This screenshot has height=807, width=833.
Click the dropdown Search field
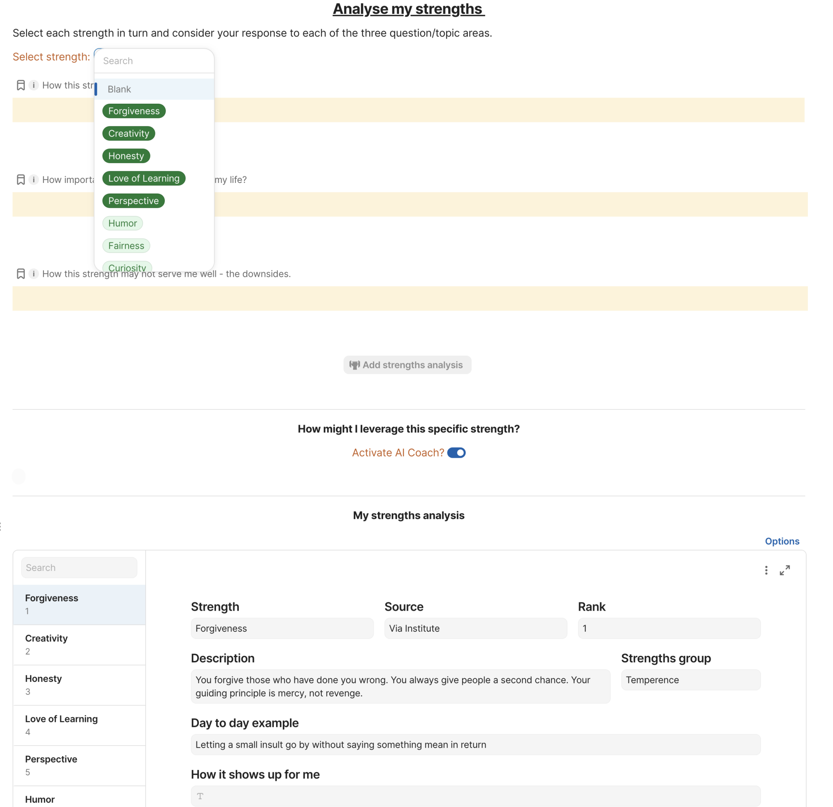coord(154,61)
